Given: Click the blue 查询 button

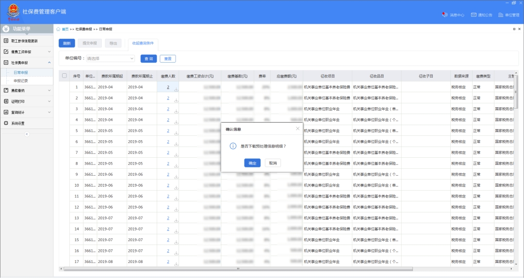Looking at the screenshot, I should [148, 59].
